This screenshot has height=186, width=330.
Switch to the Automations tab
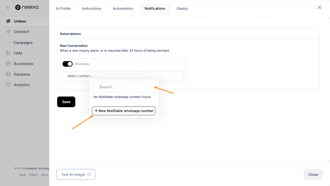[123, 8]
